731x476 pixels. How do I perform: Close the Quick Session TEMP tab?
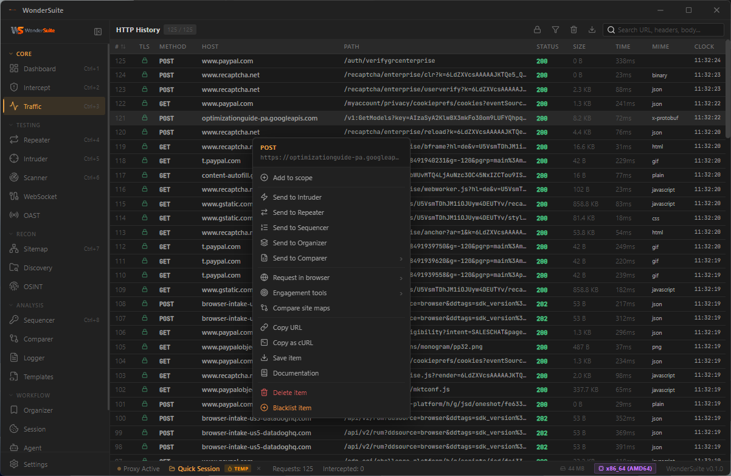click(x=258, y=469)
